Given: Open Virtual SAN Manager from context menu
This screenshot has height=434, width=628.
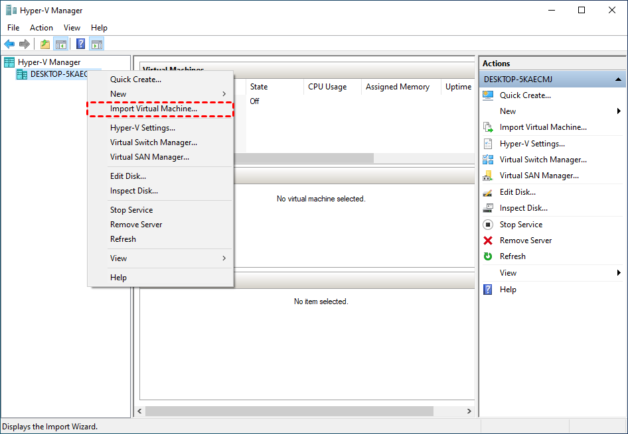Looking at the screenshot, I should click(160, 157).
